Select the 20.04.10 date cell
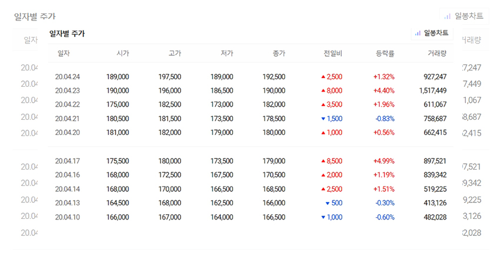The height and width of the screenshot is (257, 500). [67, 217]
